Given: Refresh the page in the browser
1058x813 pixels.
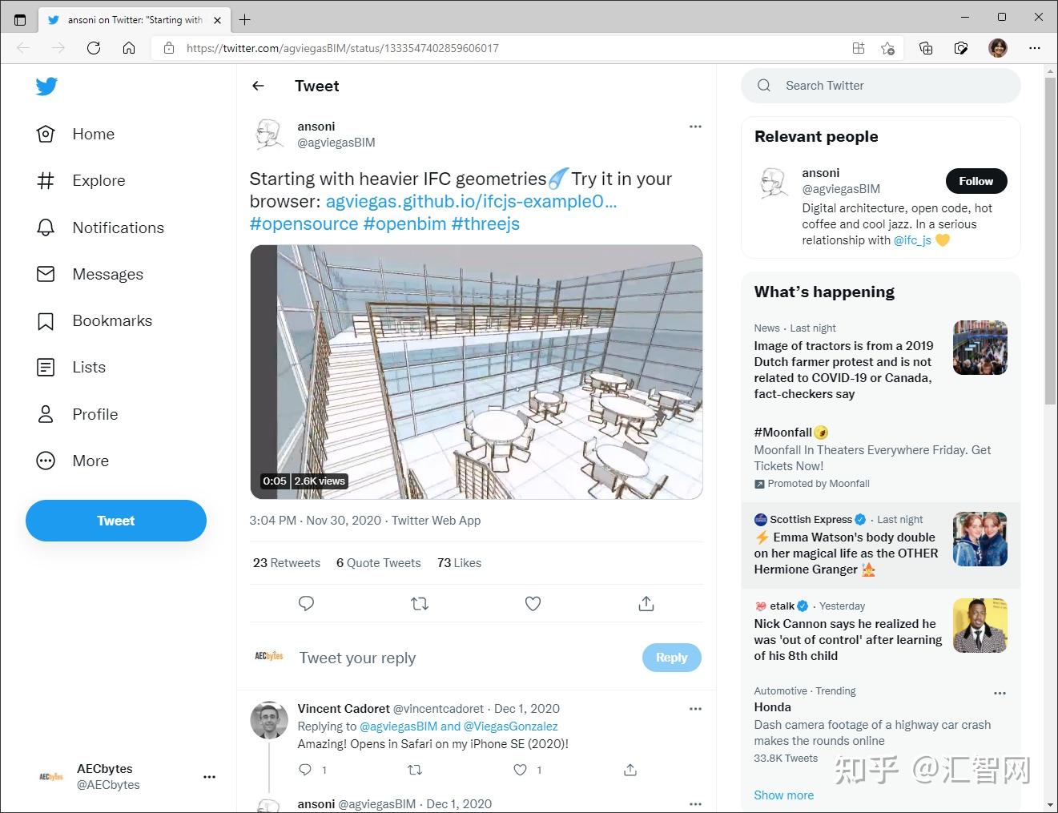Looking at the screenshot, I should (94, 48).
